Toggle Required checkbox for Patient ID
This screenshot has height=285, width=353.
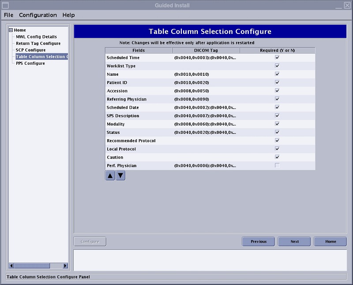[x=277, y=82]
